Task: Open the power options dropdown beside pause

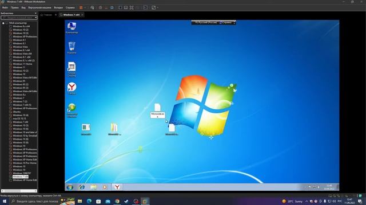Action: point(85,7)
